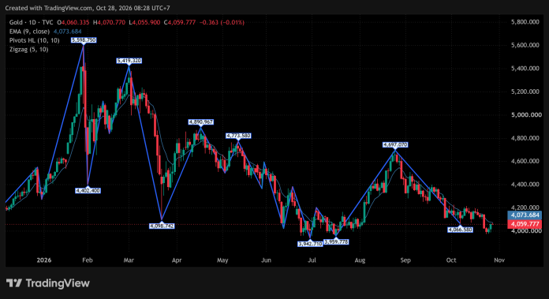Click the Mar label on the time axis
549x299 pixels.
click(x=129, y=260)
